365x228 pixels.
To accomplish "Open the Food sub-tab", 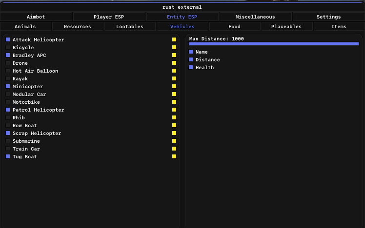I will 234,26.
